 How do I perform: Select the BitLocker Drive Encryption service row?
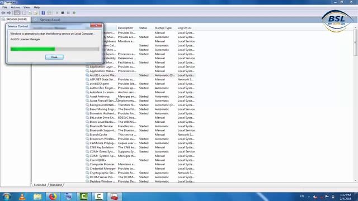pos(140,118)
